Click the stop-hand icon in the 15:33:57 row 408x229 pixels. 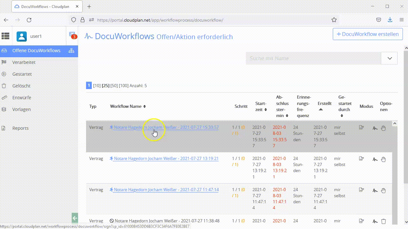(383, 128)
